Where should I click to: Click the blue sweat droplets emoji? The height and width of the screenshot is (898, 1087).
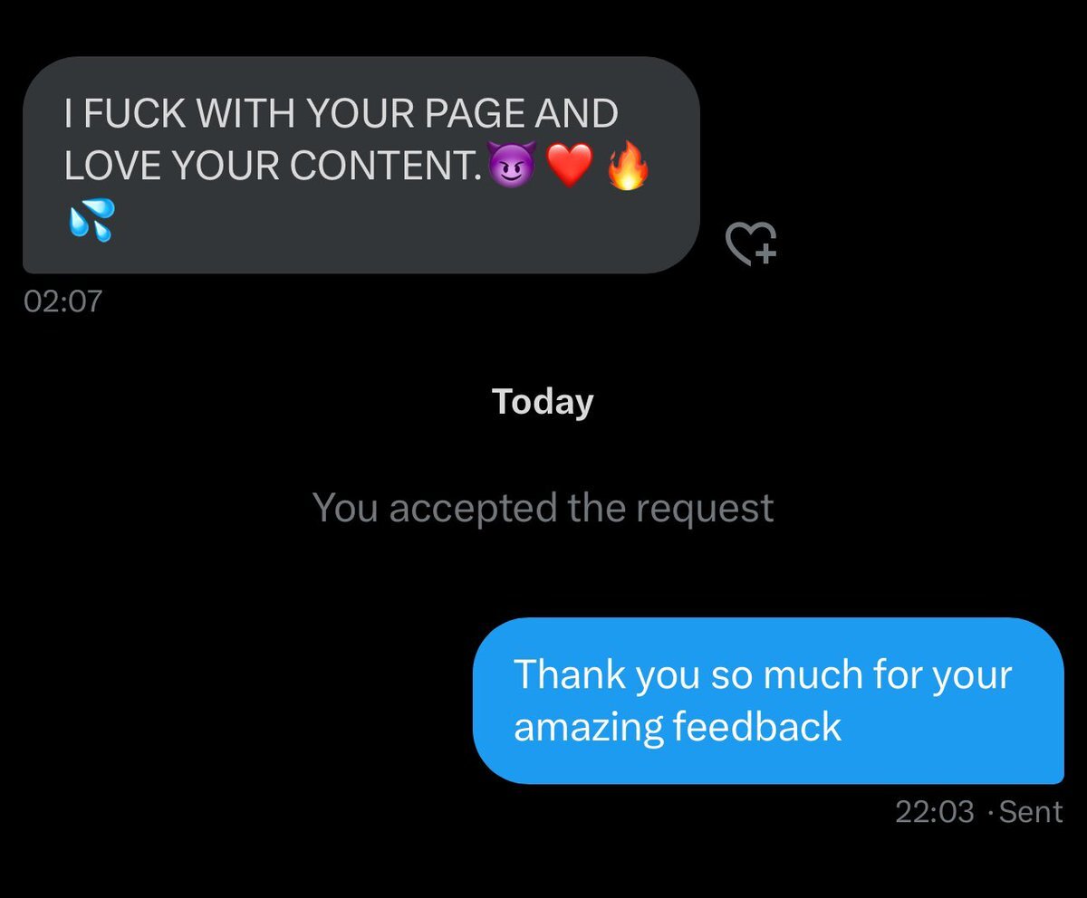(x=91, y=221)
